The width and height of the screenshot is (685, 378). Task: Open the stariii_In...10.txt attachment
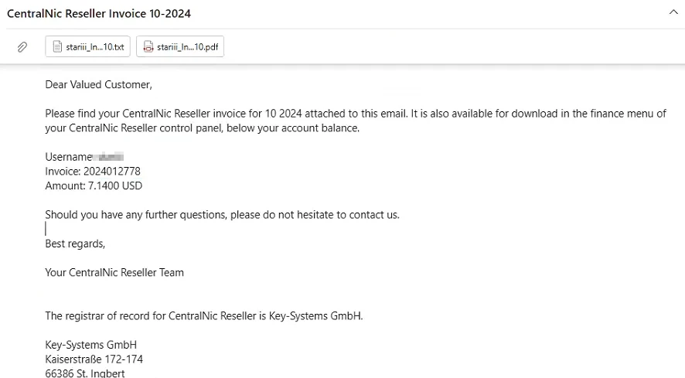pyautogui.click(x=94, y=47)
